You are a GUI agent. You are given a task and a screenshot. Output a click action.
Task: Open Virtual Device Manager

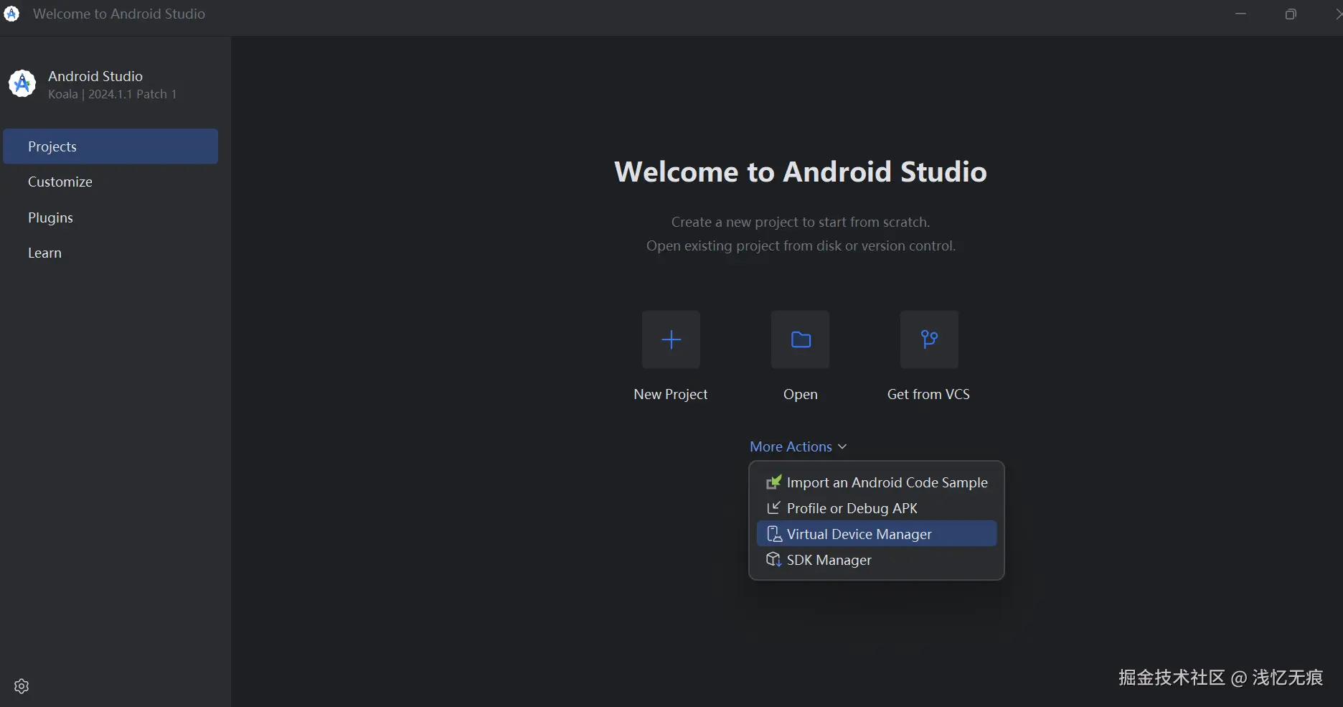point(877,534)
